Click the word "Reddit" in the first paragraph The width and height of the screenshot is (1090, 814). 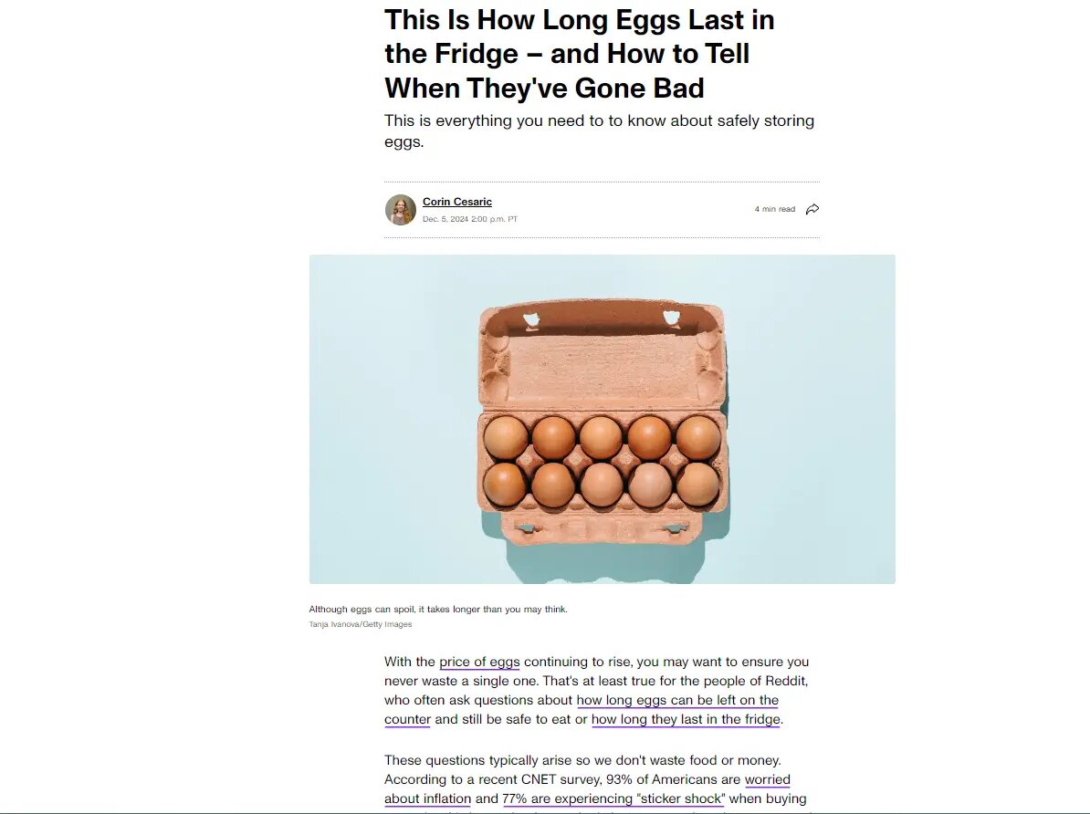coord(786,682)
